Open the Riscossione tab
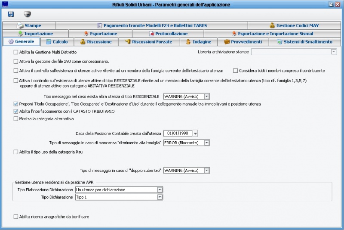Image resolution: width=344 pixels, height=230 pixels. [x=96, y=42]
